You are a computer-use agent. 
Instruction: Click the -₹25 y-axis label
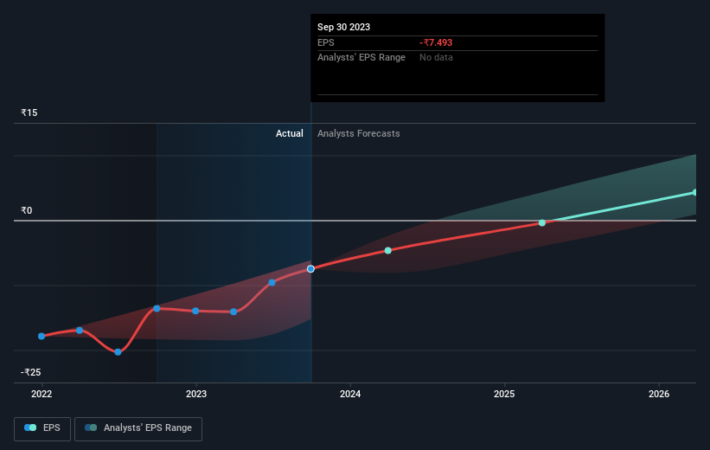[31, 372]
